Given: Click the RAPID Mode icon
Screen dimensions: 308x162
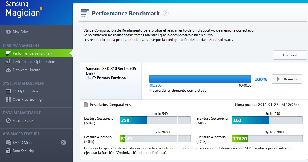Looking at the screenshot, I should pyautogui.click(x=8, y=142).
